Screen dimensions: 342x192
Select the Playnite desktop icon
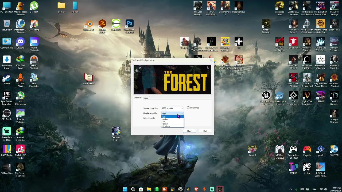coord(307,151)
